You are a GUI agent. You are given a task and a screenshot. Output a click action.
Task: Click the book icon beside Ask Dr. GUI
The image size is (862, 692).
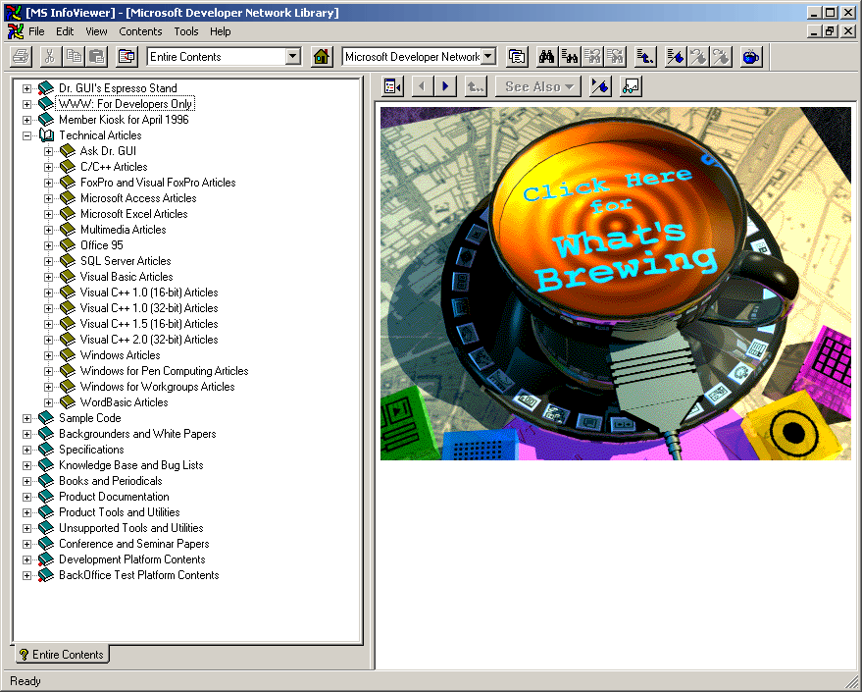[x=68, y=151]
